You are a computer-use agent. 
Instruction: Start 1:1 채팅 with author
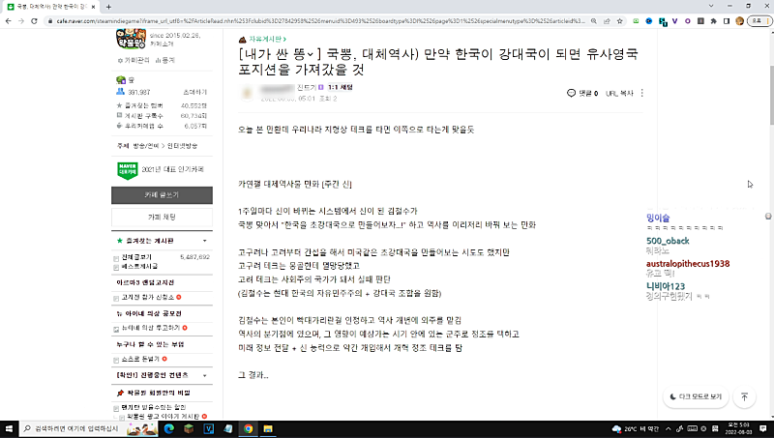point(341,87)
